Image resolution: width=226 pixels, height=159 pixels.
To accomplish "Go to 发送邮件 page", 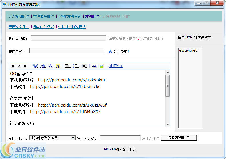I will click(92, 17).
